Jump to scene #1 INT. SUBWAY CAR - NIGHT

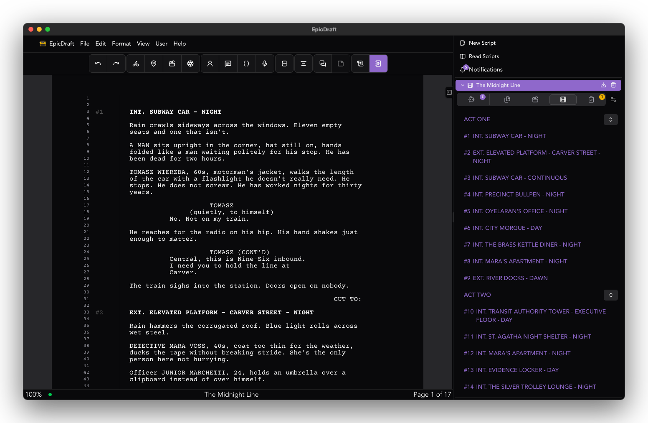(x=505, y=136)
